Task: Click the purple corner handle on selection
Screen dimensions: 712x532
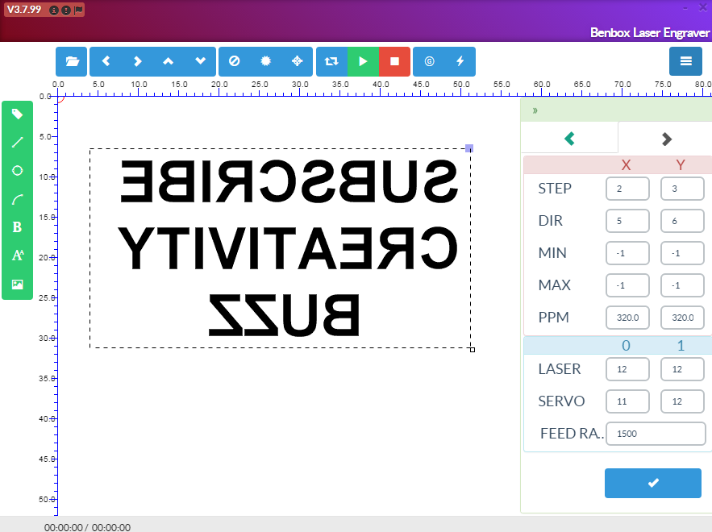Action: point(469,148)
